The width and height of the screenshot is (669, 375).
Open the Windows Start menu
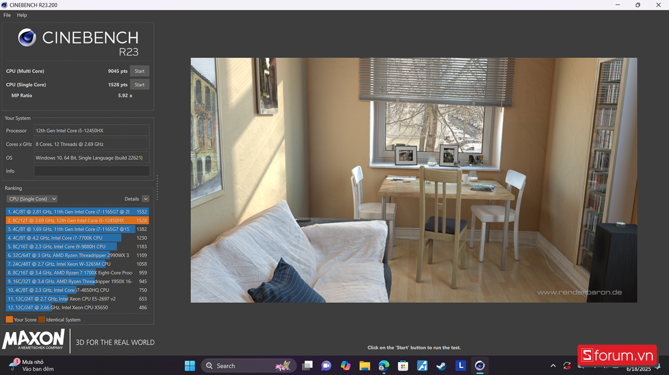[190, 366]
